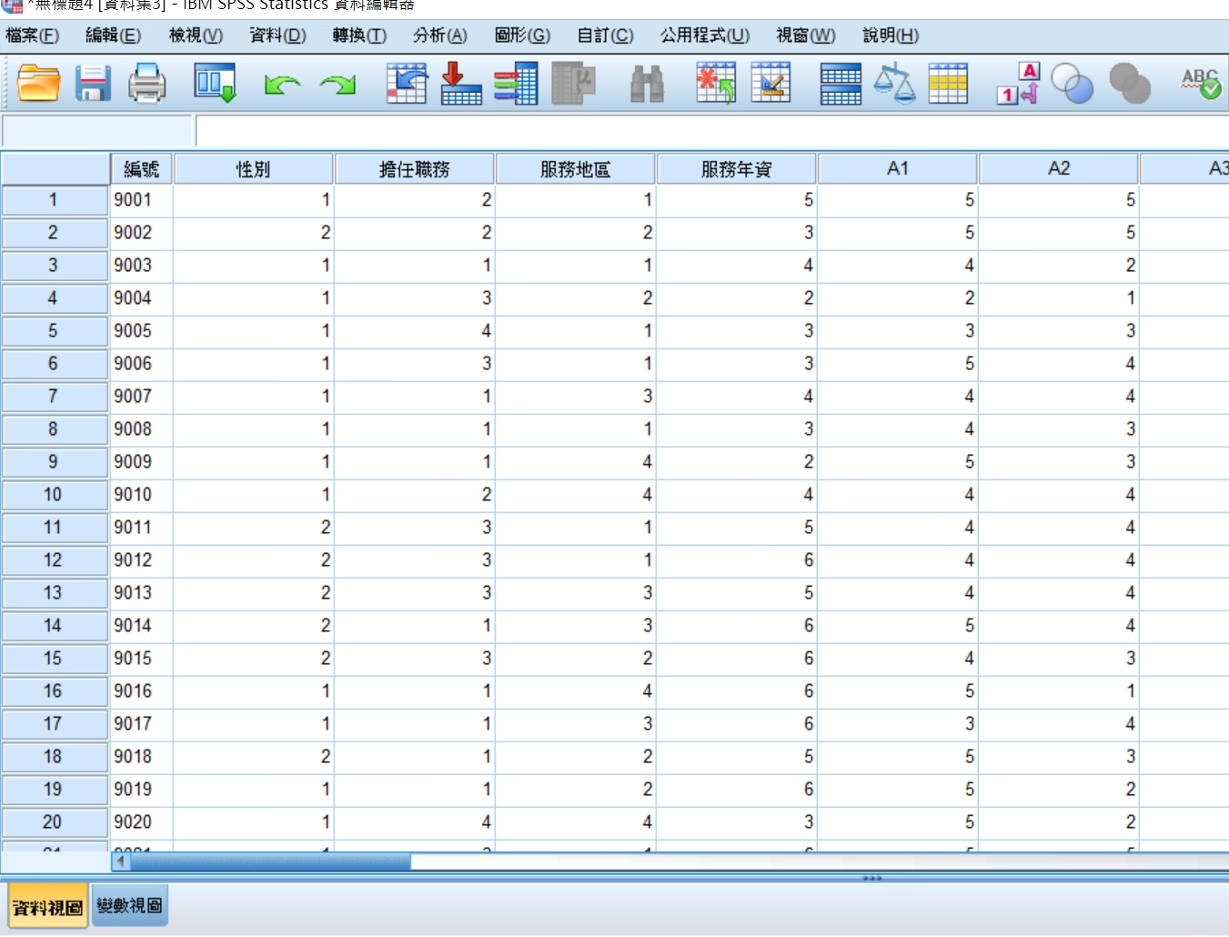Image resolution: width=1229 pixels, height=937 pixels.
Task: Click the Open data document folder icon
Action: point(38,84)
